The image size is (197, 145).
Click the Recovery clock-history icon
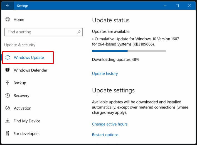point(8,95)
